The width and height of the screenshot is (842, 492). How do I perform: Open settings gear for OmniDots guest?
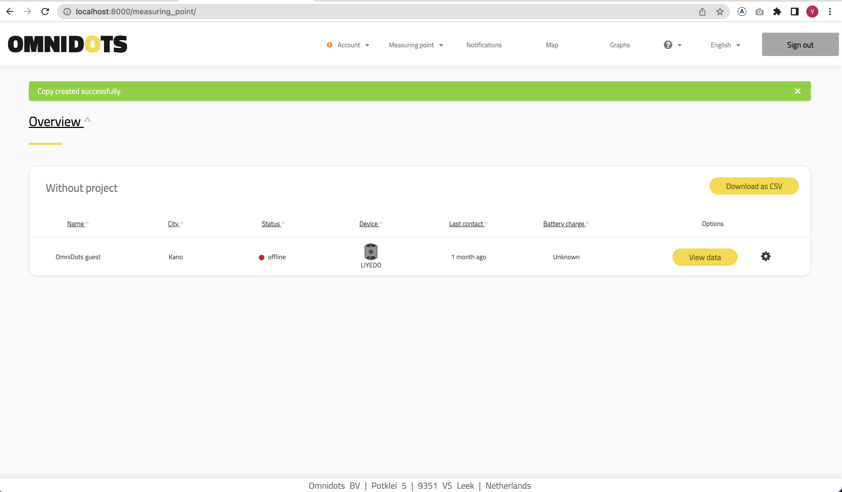point(766,256)
